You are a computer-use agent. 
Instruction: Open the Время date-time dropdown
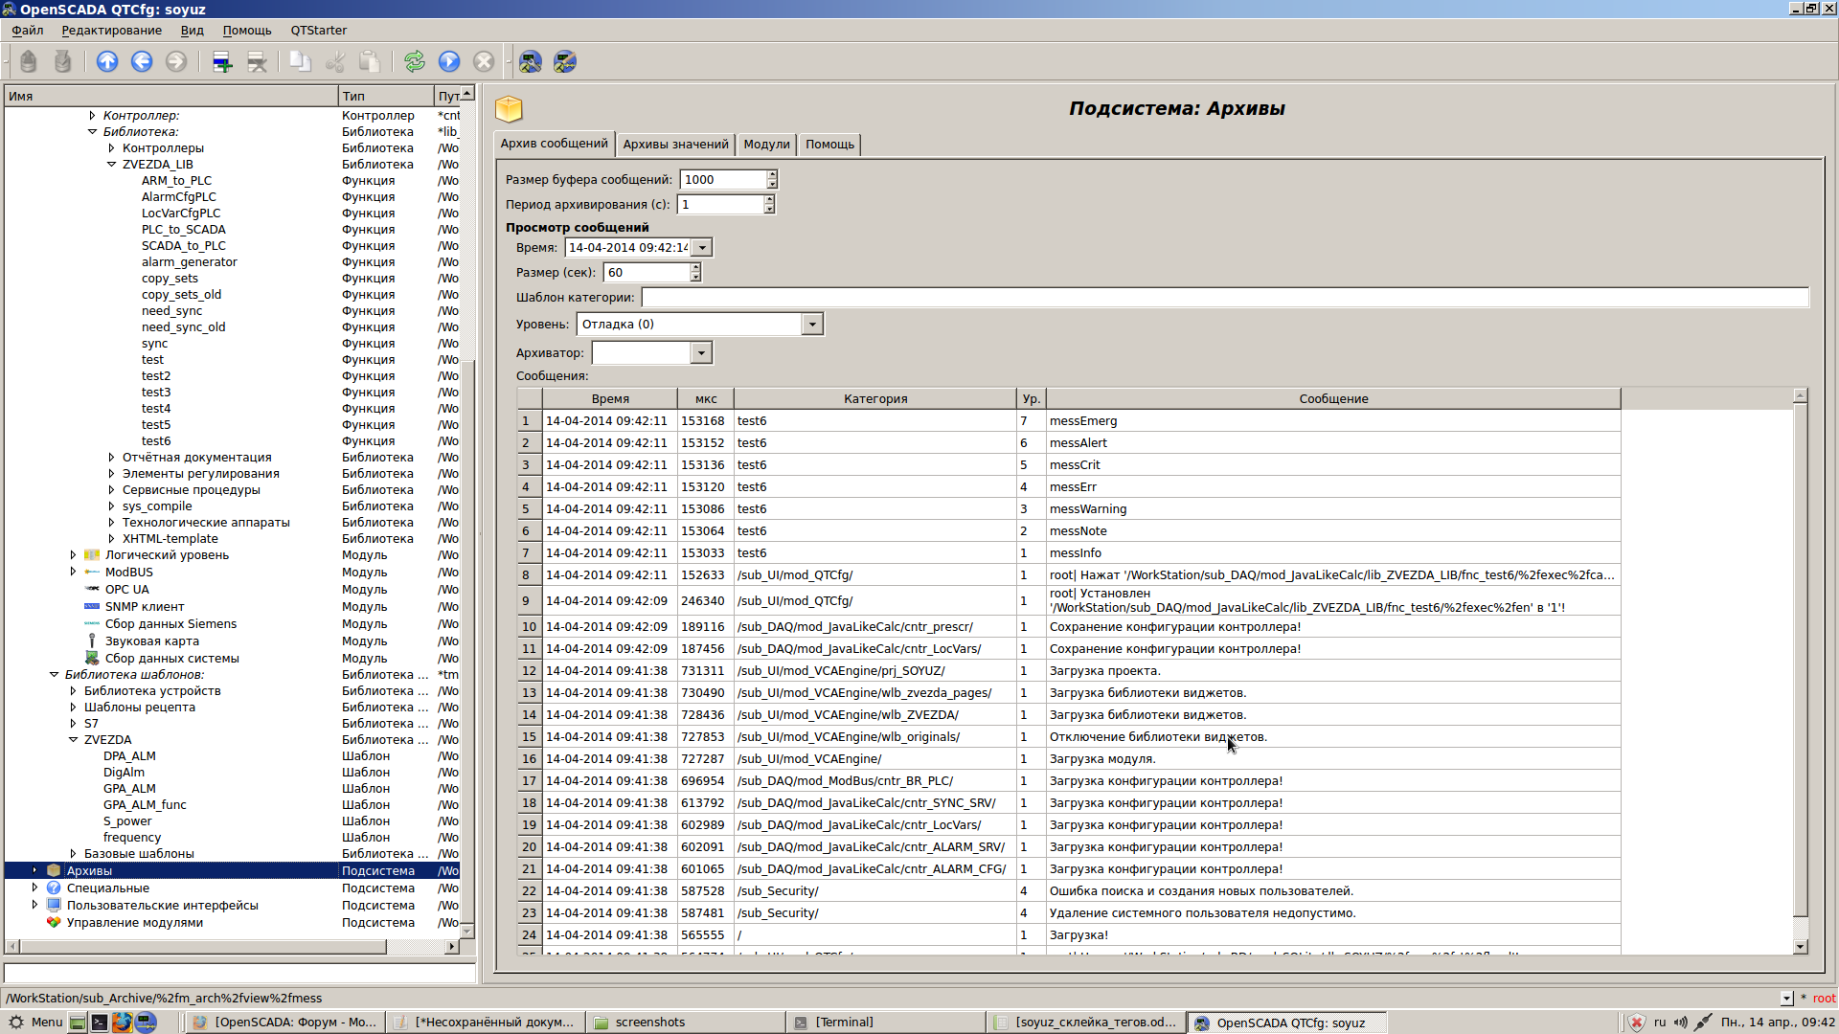point(702,248)
